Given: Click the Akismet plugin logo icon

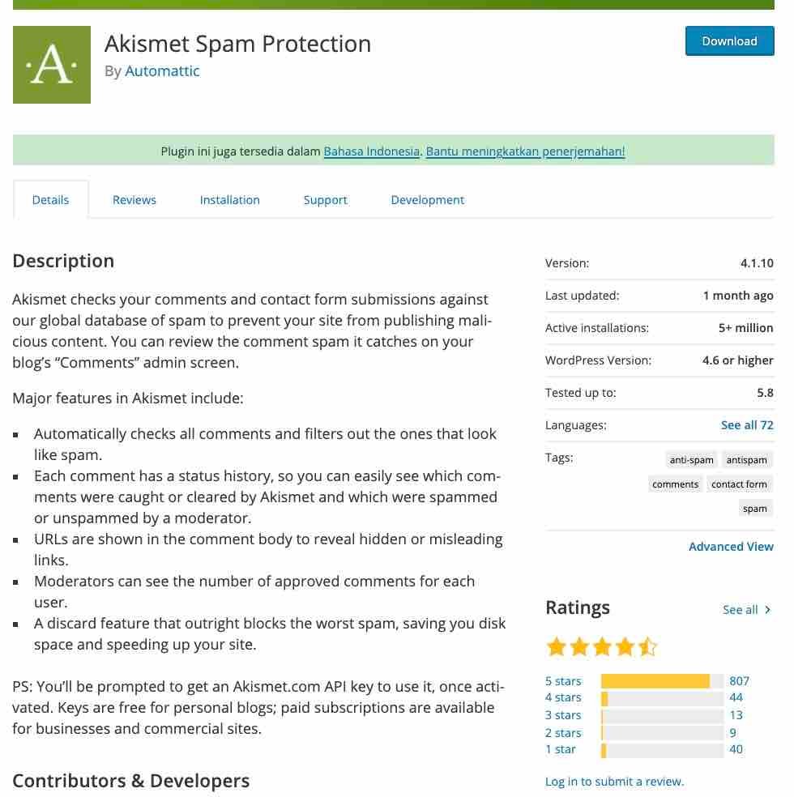Looking at the screenshot, I should [x=51, y=64].
